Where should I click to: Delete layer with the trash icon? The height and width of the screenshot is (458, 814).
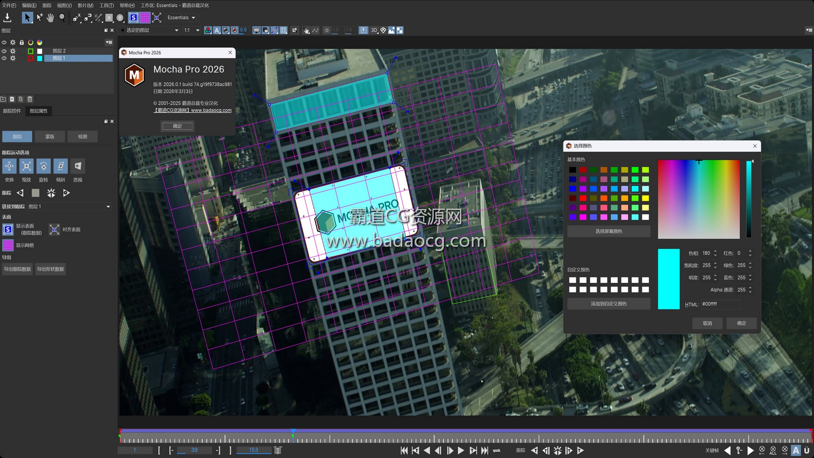30,99
